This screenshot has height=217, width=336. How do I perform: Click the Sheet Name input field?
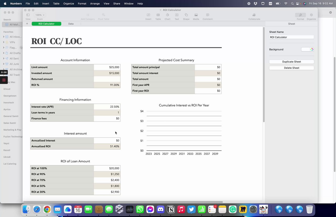click(x=291, y=37)
